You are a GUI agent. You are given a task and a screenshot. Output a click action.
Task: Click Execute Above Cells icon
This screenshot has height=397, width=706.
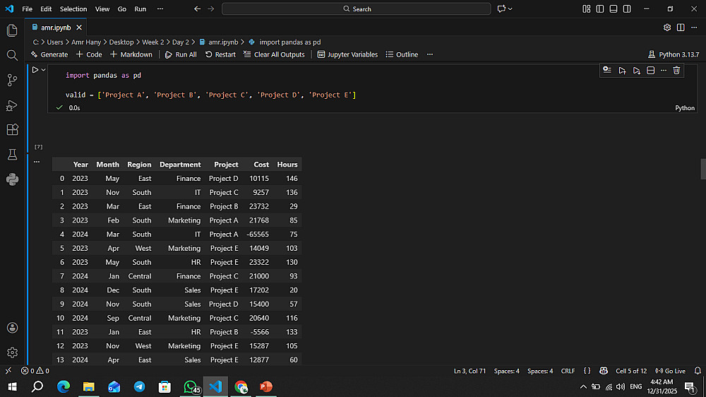[x=622, y=71]
